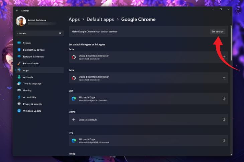Screen dimensions: 244x162
Task: Go to Network & internet
Action: 39,56
